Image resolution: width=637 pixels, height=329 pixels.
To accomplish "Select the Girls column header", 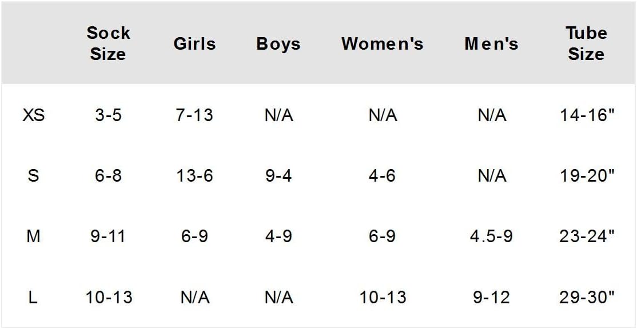I will tap(194, 44).
